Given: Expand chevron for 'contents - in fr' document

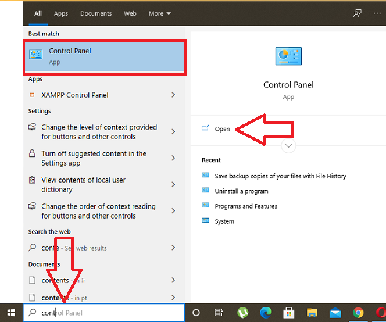Looking at the screenshot, I should coord(173,280).
